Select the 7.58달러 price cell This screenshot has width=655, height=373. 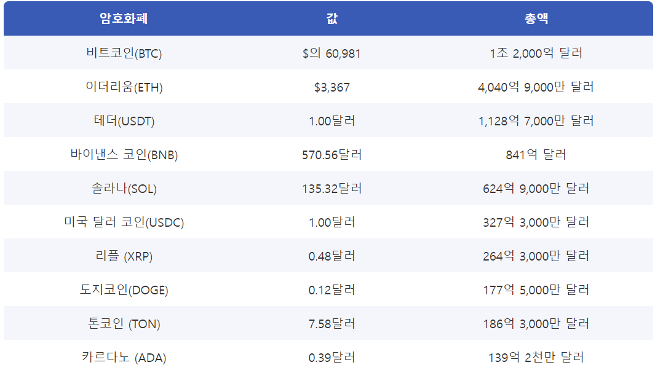click(331, 323)
